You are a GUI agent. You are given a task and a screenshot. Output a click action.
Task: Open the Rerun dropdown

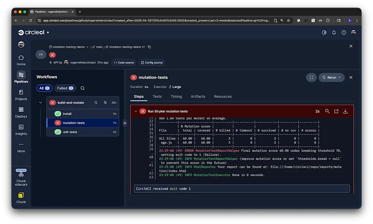[x=332, y=77]
